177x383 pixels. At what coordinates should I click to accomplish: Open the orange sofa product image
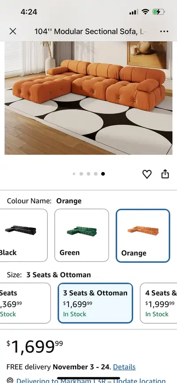pos(88,98)
